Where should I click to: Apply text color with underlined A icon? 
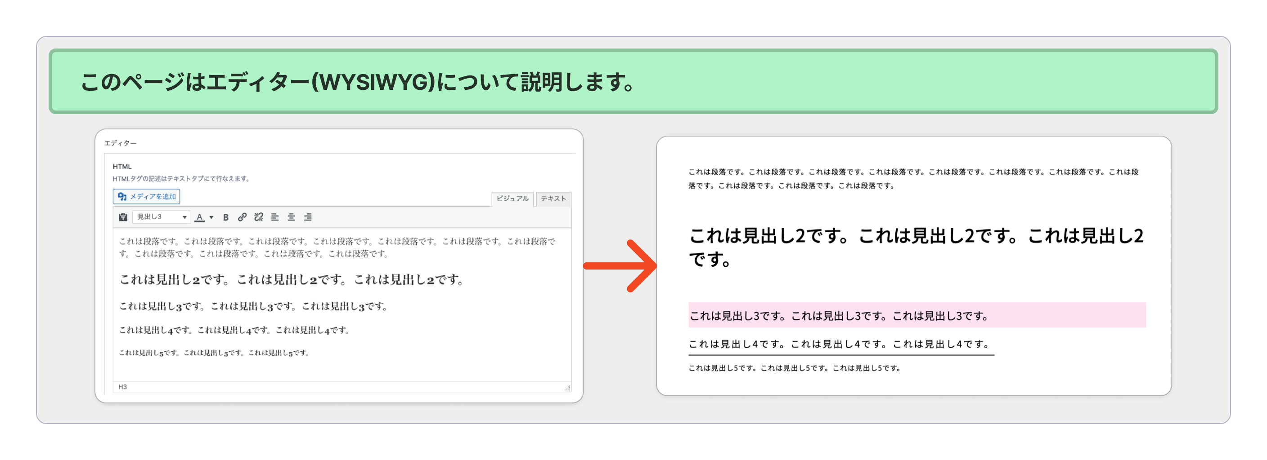coord(199,217)
